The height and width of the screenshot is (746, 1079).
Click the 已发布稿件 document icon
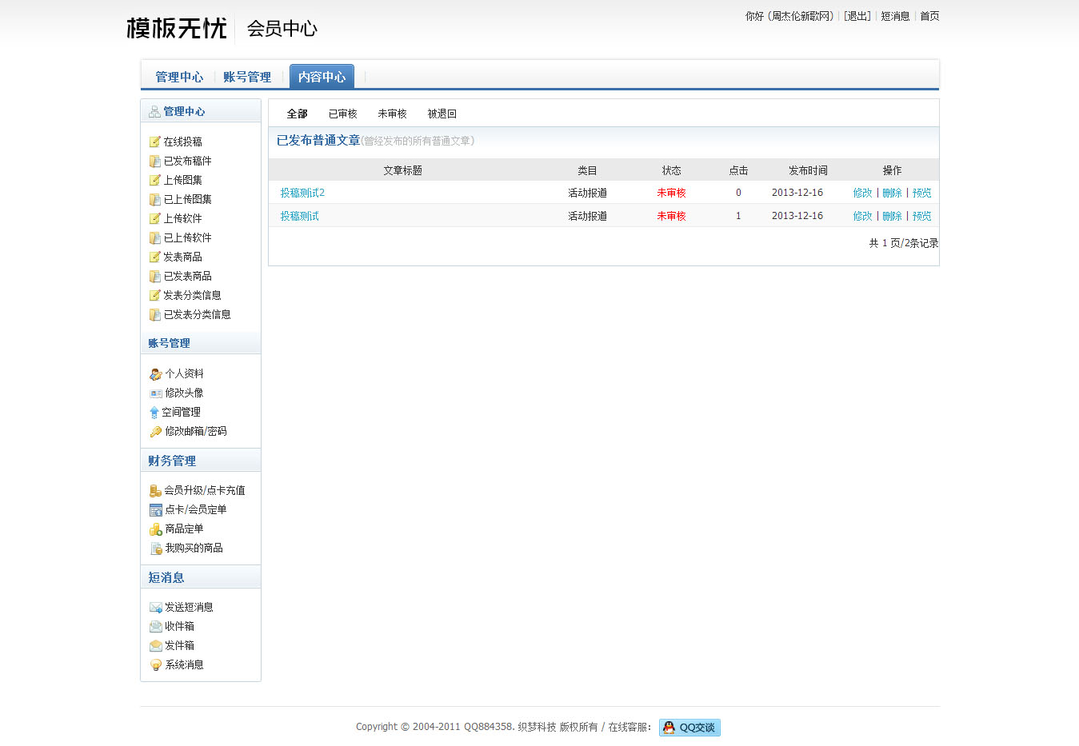[x=155, y=161]
